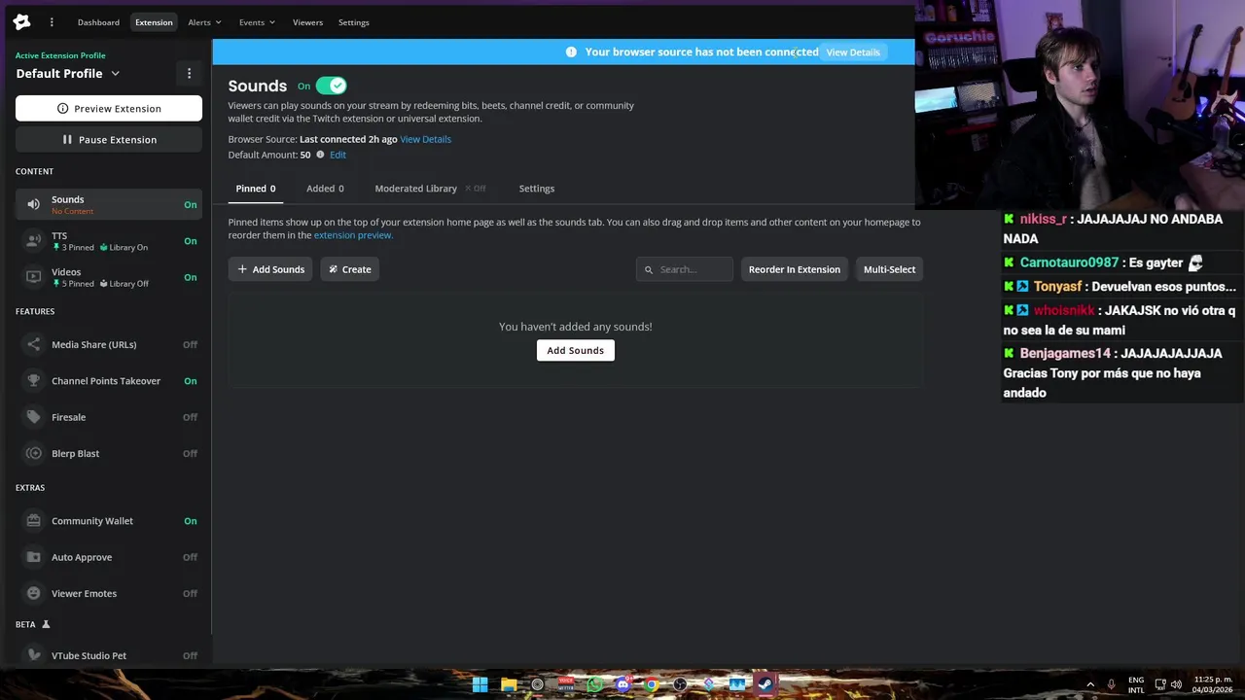
Task: Click the Sounds speaker icon in the sidebar
Action: [34, 204]
